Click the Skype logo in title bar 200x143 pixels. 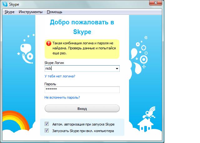pos(5,4)
